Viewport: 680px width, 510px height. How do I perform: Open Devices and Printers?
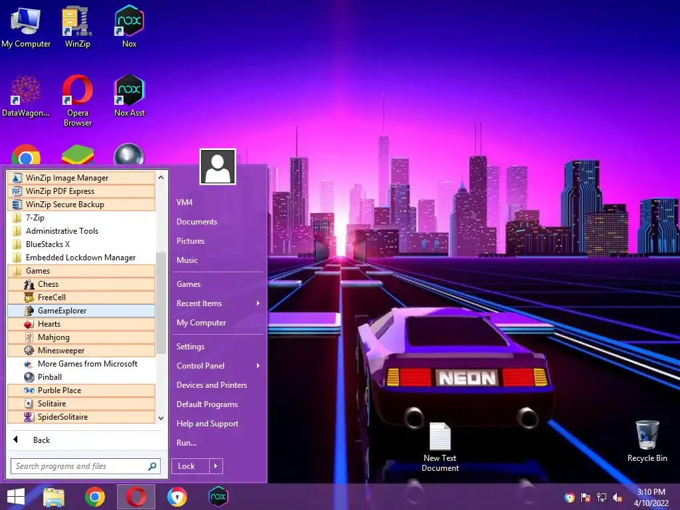218,385
